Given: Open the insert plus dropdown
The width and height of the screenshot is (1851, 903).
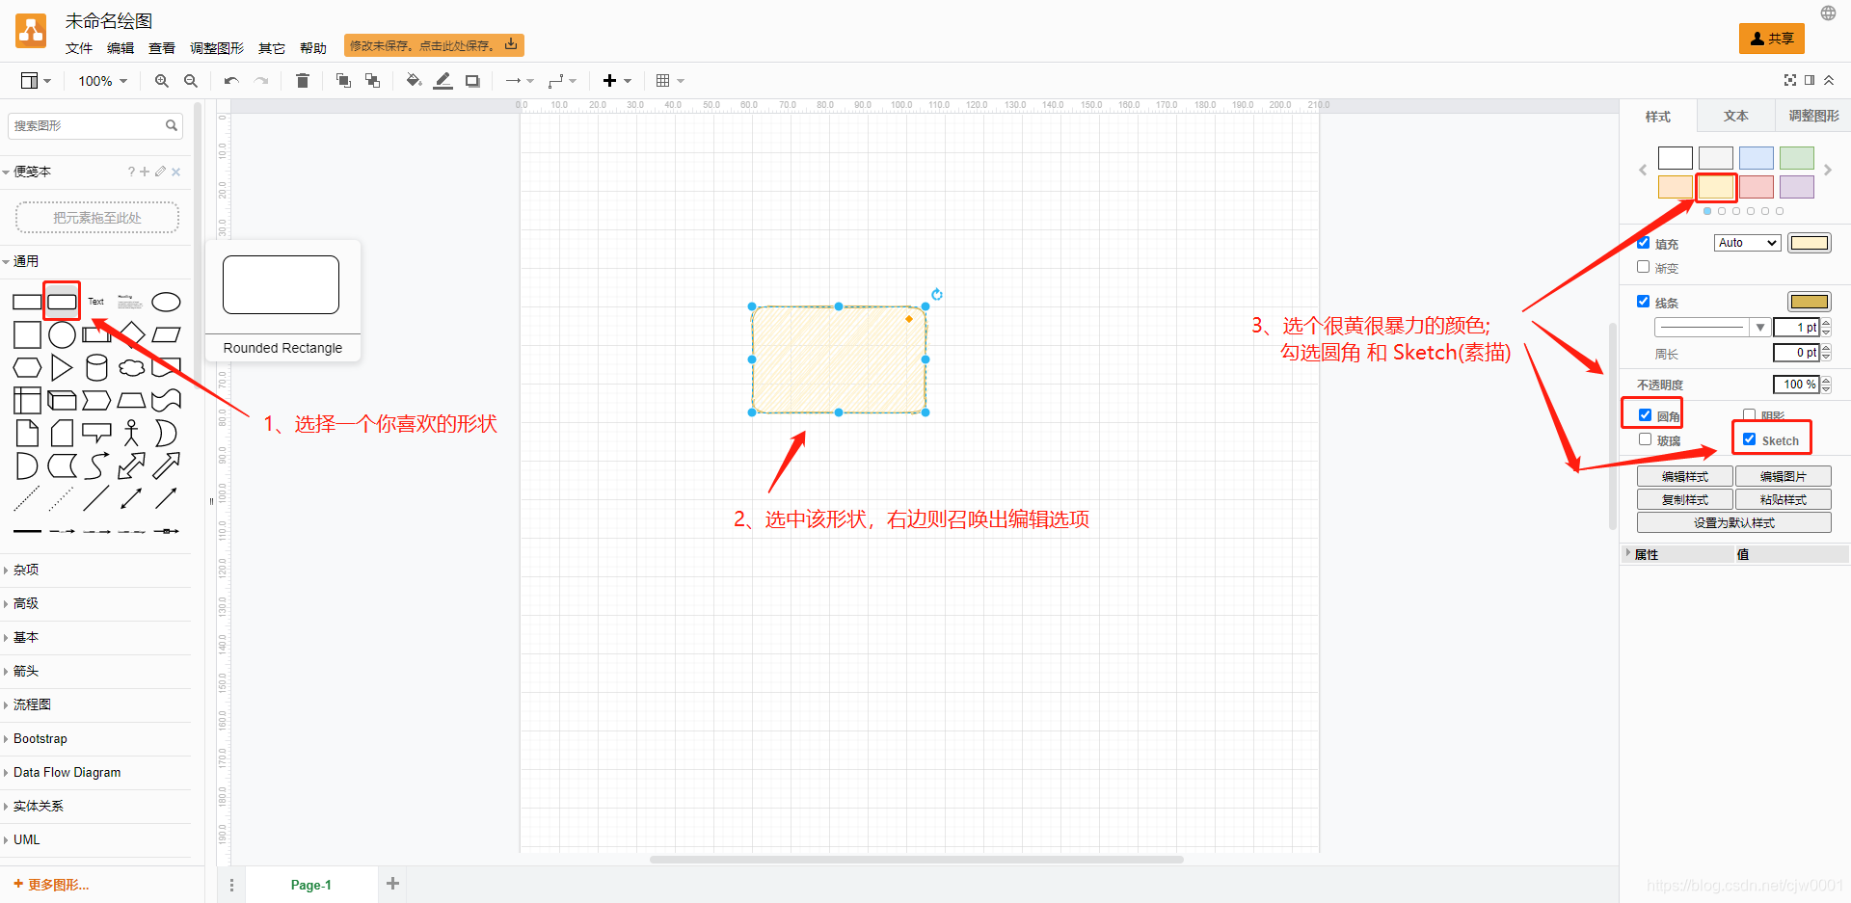Looking at the screenshot, I should (617, 81).
